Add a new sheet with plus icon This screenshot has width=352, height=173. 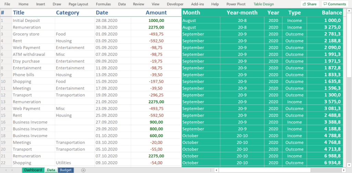click(x=83, y=170)
